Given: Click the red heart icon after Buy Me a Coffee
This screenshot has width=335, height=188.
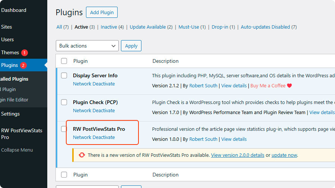Looking at the screenshot, I should 290,86.
